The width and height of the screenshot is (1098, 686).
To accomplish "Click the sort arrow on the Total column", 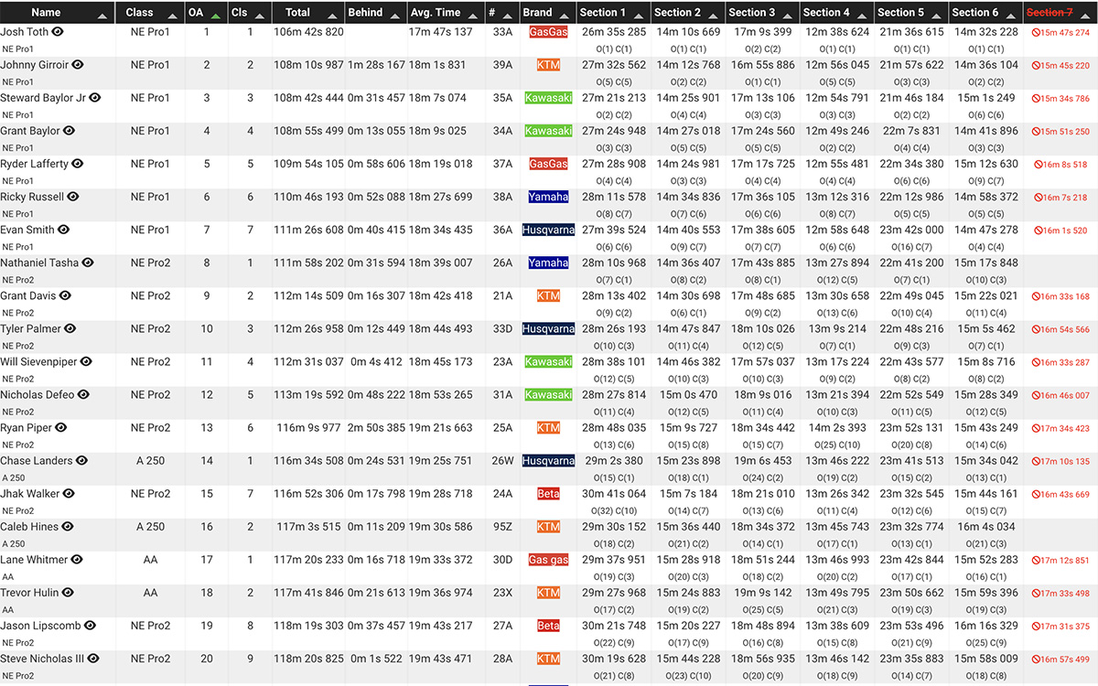I will click(x=330, y=16).
